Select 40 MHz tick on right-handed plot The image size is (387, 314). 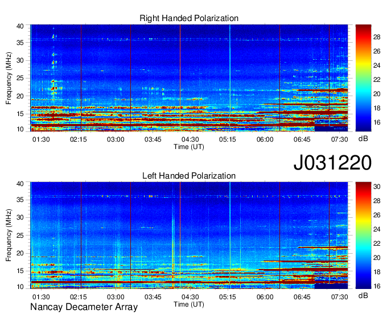20,26
